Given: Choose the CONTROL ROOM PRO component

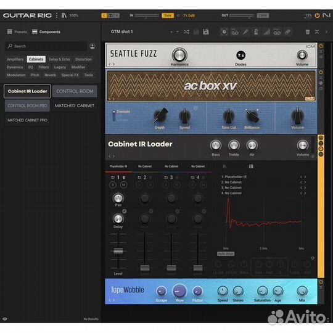Looking at the screenshot, I should point(27,106).
